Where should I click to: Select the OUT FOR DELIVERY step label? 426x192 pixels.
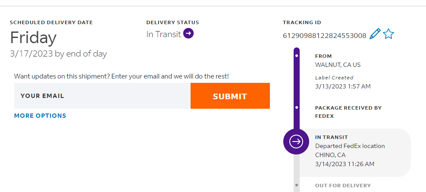pos(343,186)
